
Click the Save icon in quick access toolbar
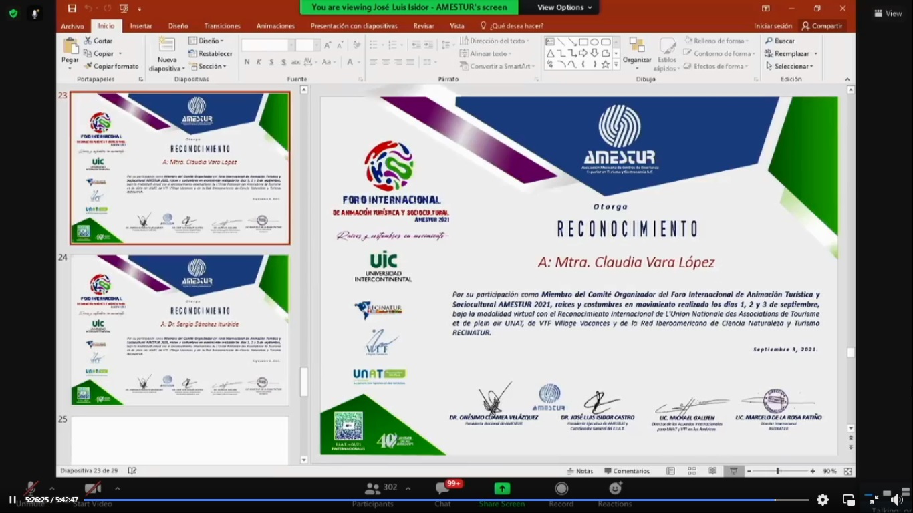point(72,8)
